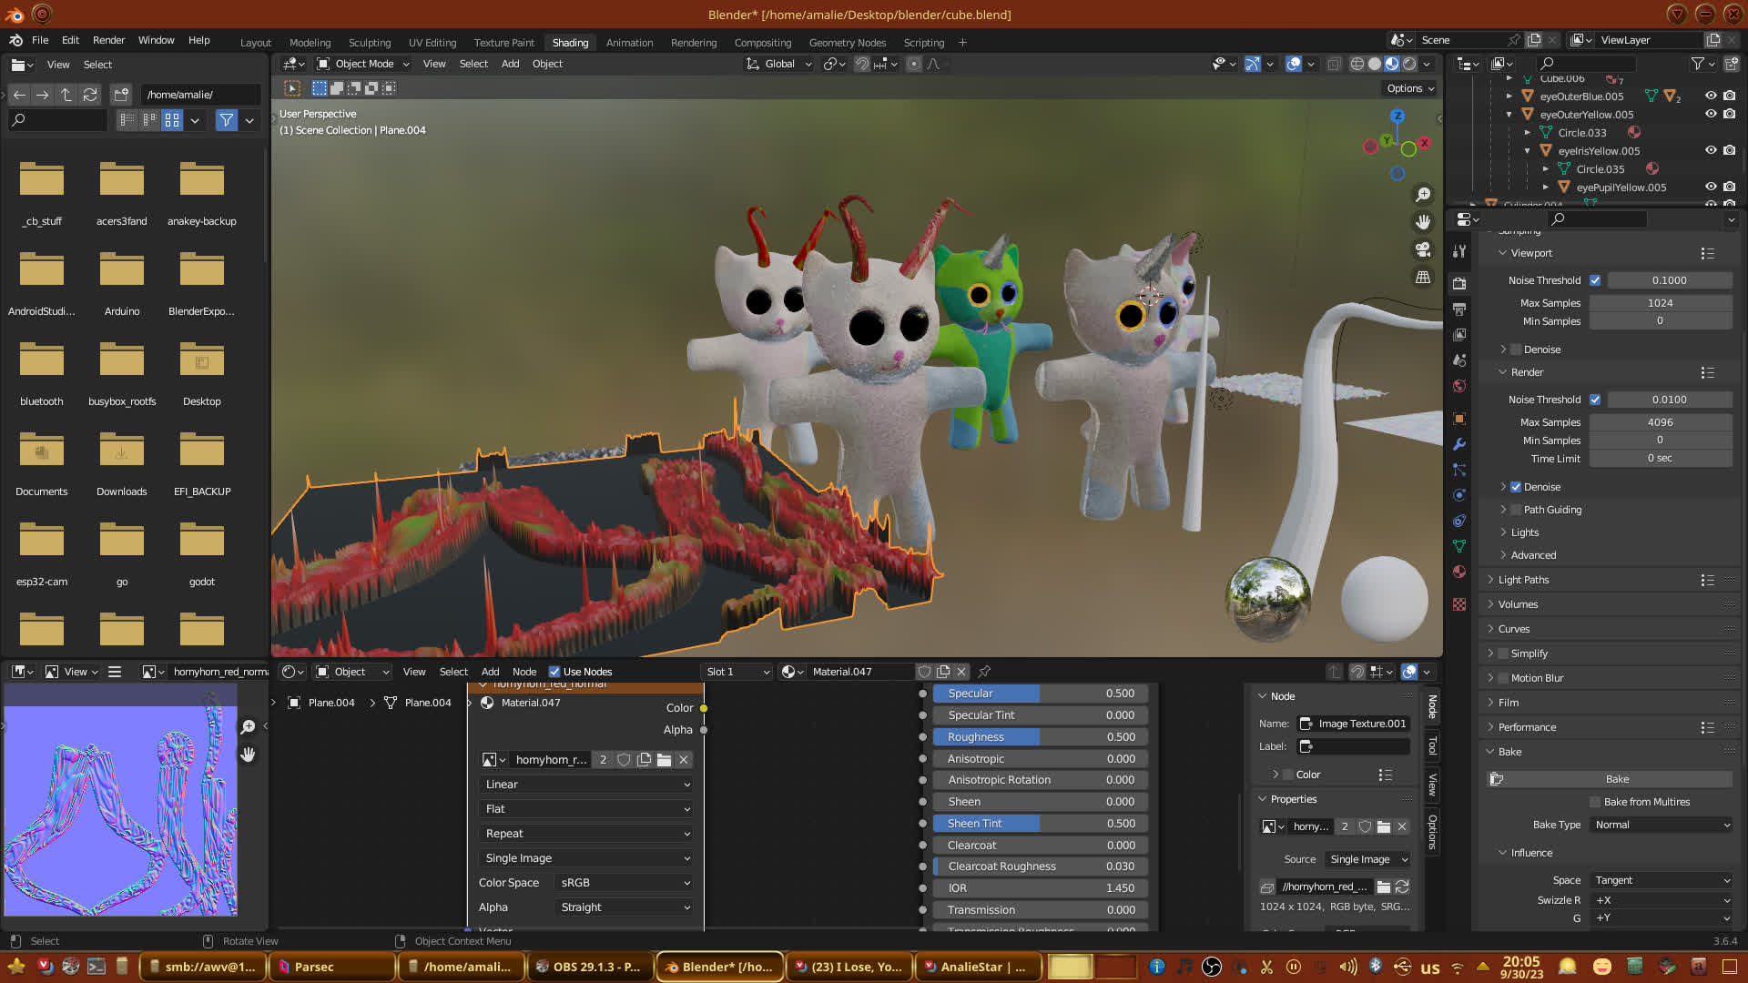Refresh the file browser directory

point(89,95)
